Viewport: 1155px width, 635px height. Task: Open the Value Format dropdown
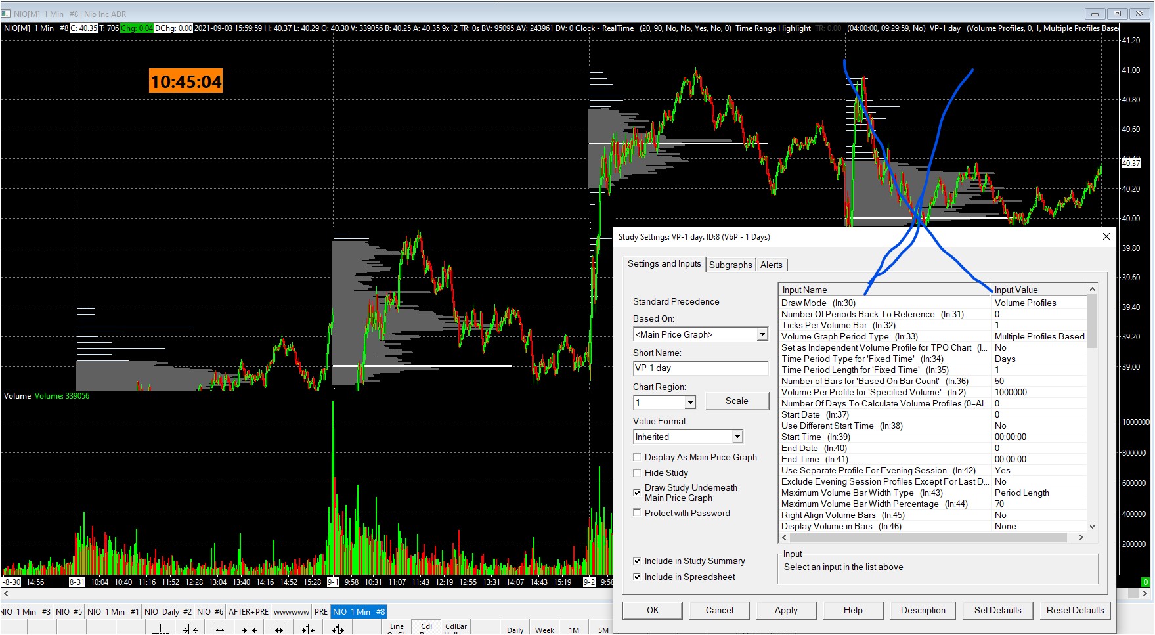(737, 437)
